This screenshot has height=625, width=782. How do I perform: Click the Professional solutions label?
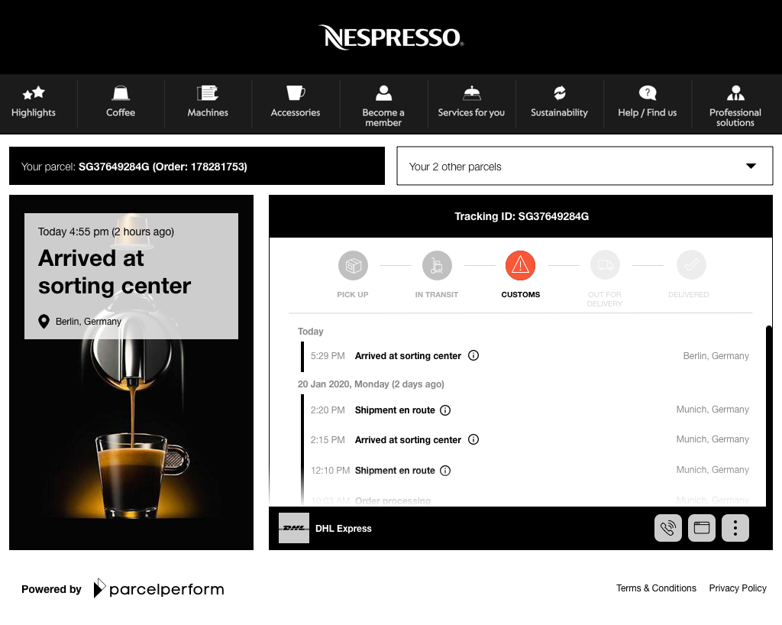[735, 118]
